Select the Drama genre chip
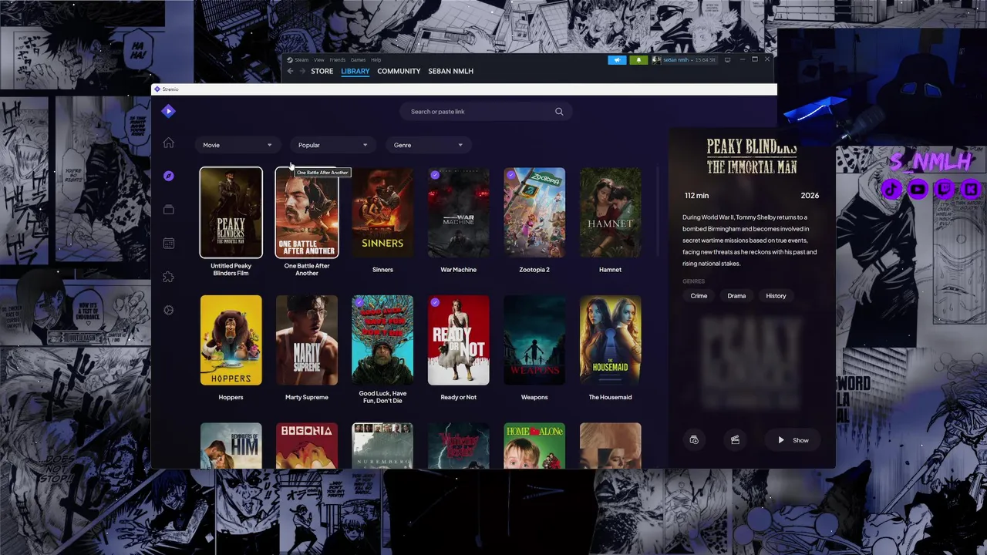 [x=736, y=296]
